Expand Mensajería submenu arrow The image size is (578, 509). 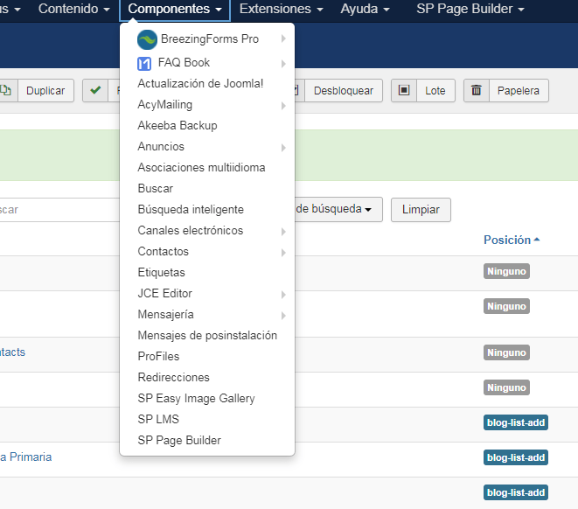[x=283, y=316]
